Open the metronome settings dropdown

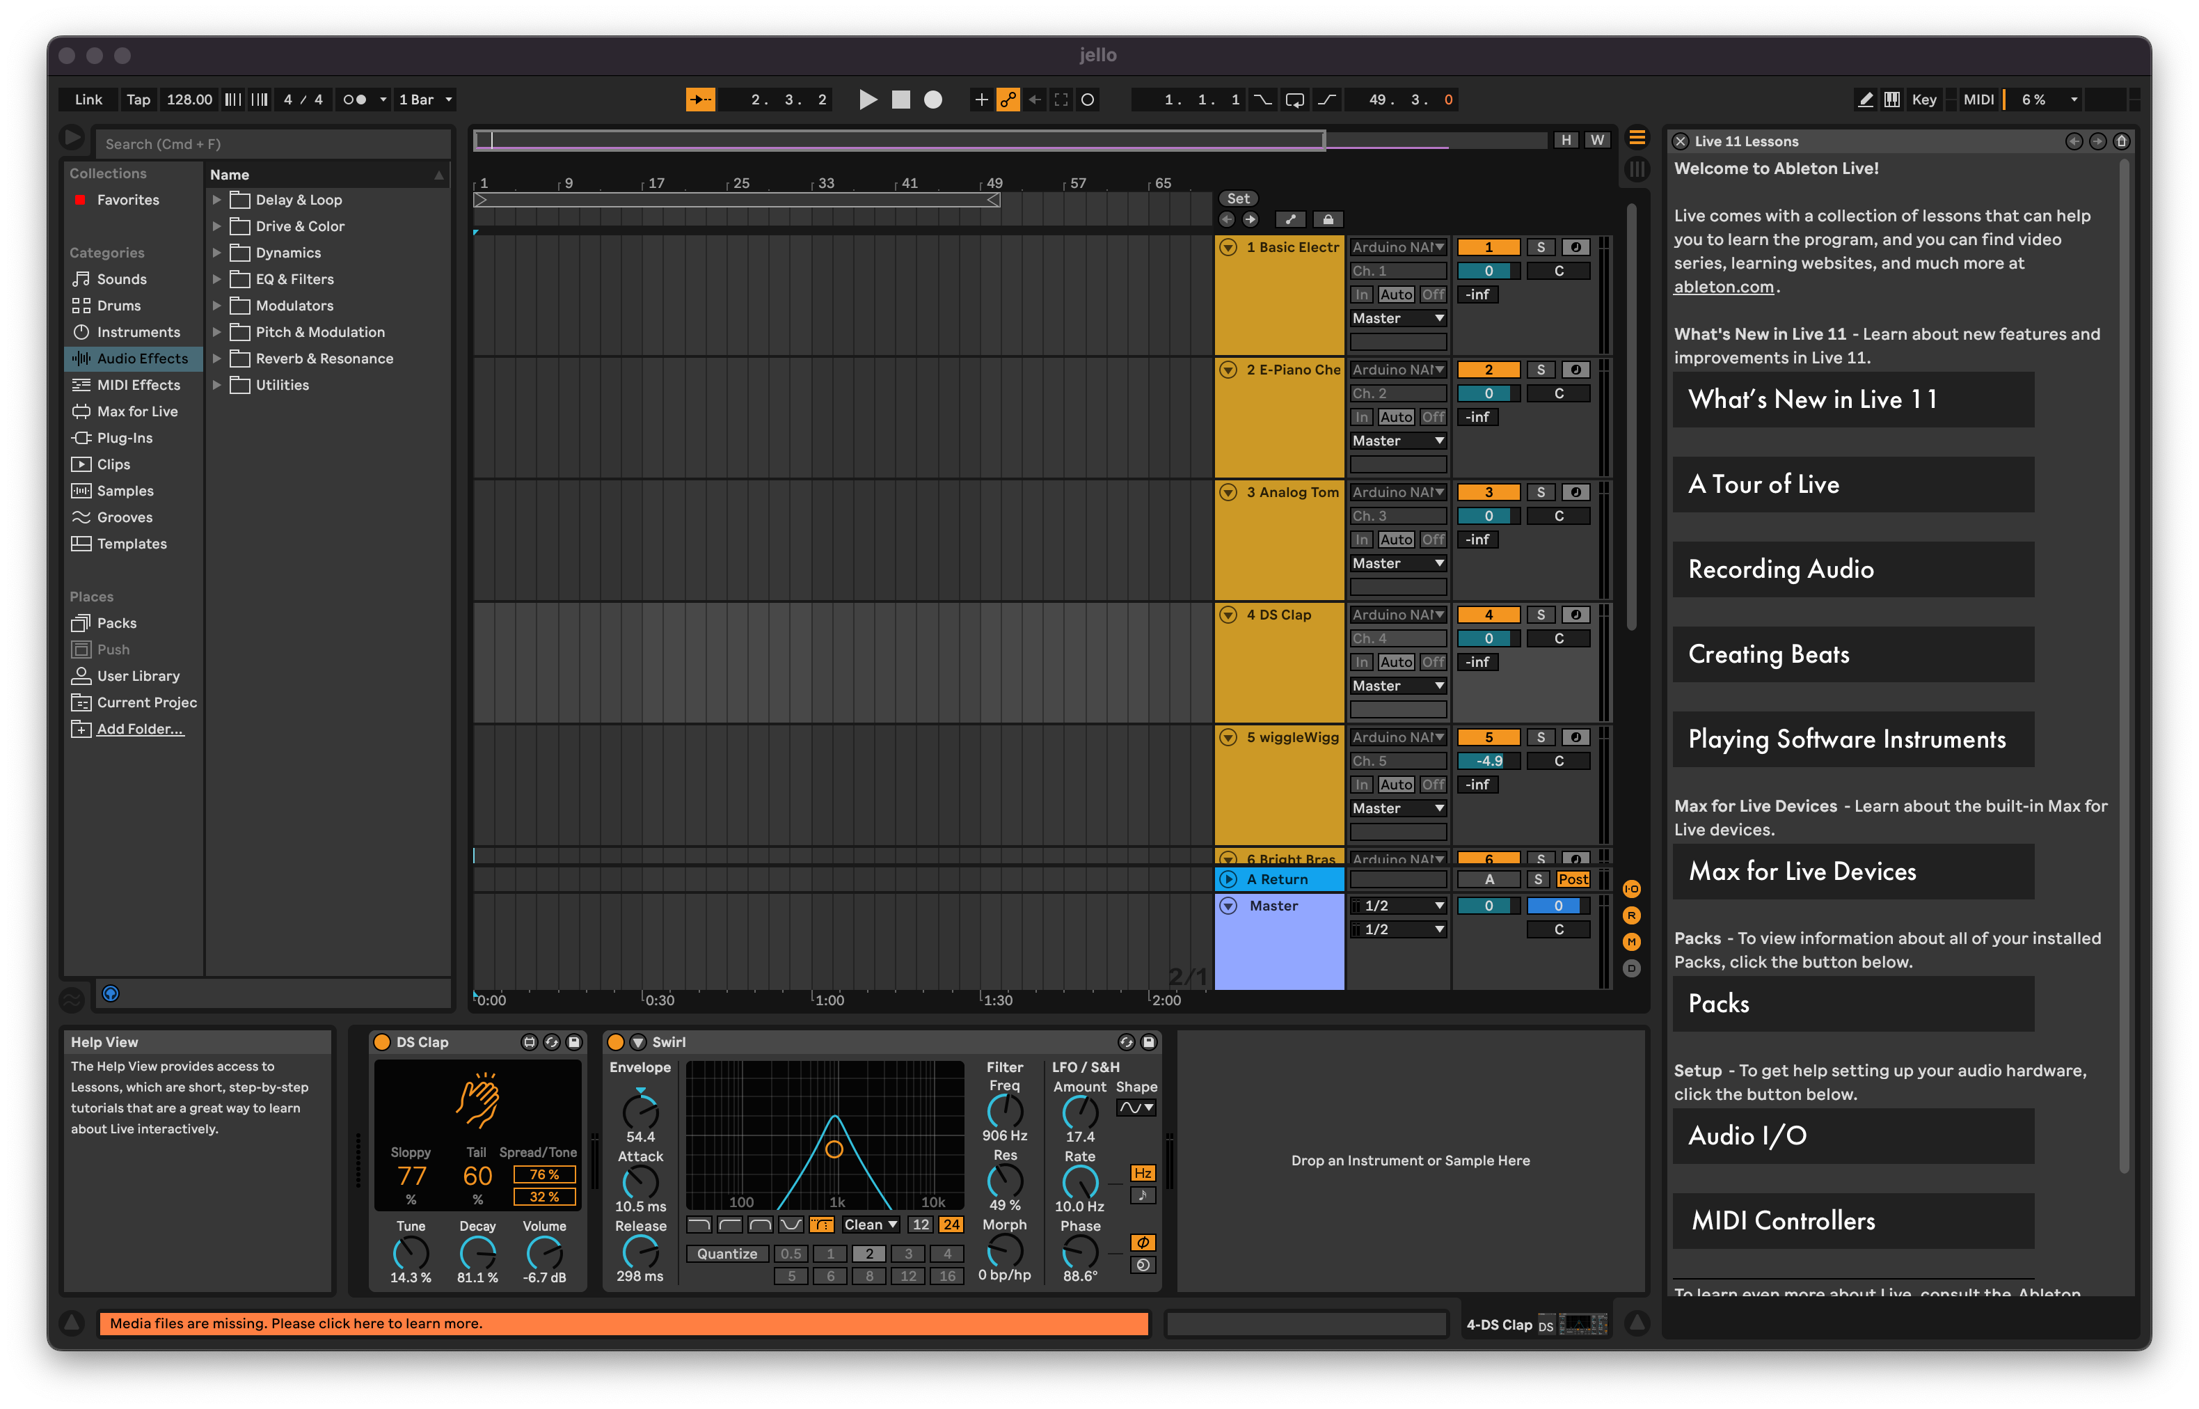(x=383, y=100)
